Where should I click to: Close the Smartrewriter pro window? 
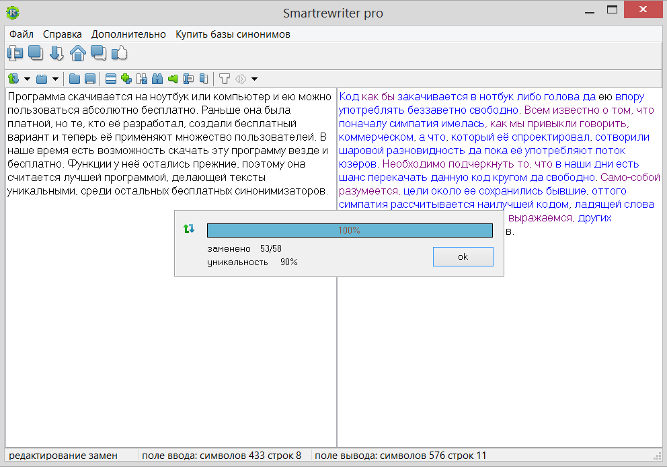(643, 9)
